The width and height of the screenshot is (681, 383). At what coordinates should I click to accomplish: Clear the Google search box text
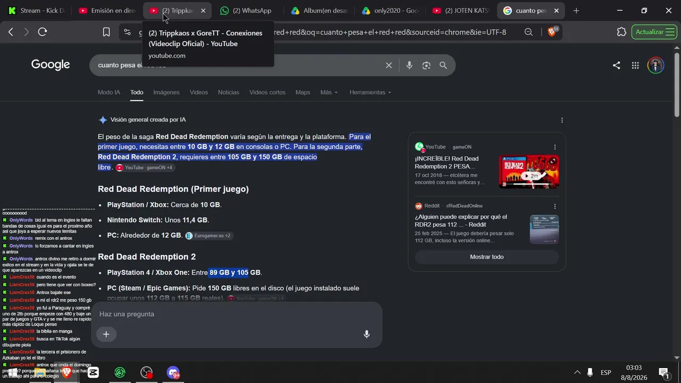coord(389,65)
